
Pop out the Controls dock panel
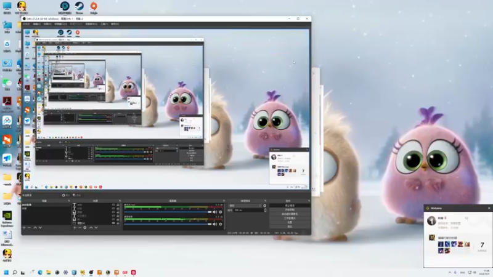tap(309, 201)
